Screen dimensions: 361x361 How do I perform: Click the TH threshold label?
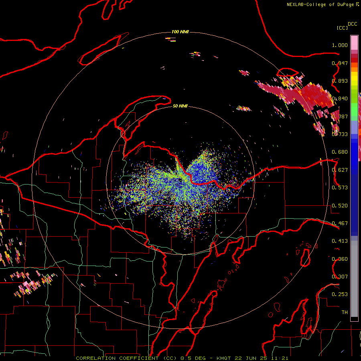[345, 312]
